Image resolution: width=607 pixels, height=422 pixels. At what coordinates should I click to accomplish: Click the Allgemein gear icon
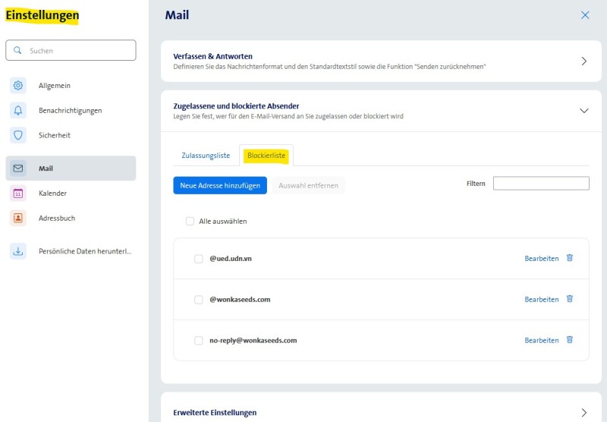pos(18,86)
